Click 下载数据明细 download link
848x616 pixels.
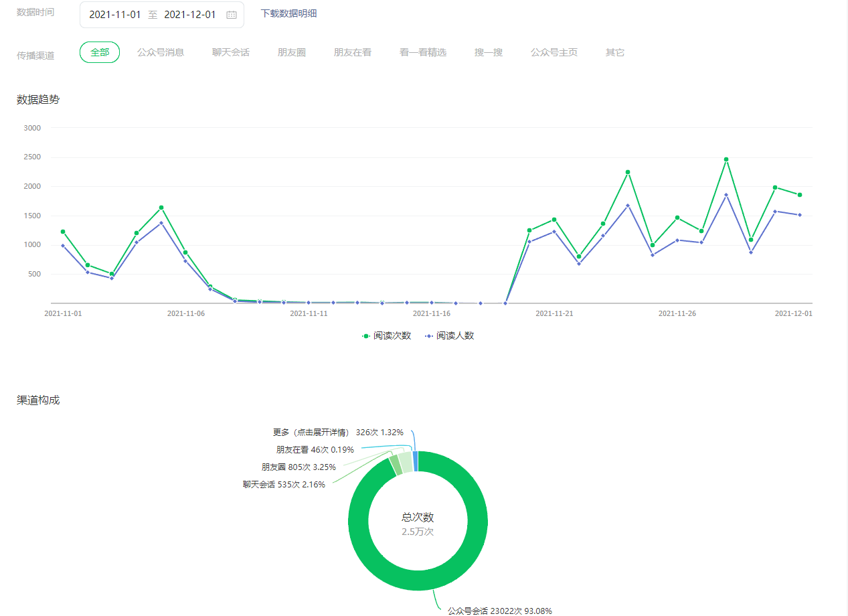pos(288,13)
